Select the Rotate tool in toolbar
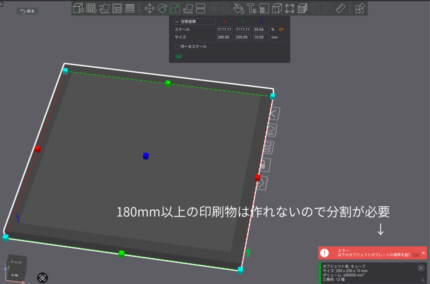Image resolution: width=430 pixels, height=284 pixels. point(162,8)
